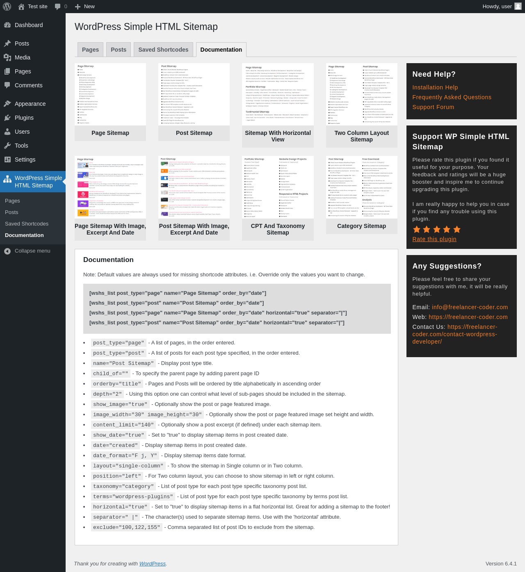525x572 pixels.
Task: Open the Saved Shortcodes tab
Action: click(x=163, y=50)
